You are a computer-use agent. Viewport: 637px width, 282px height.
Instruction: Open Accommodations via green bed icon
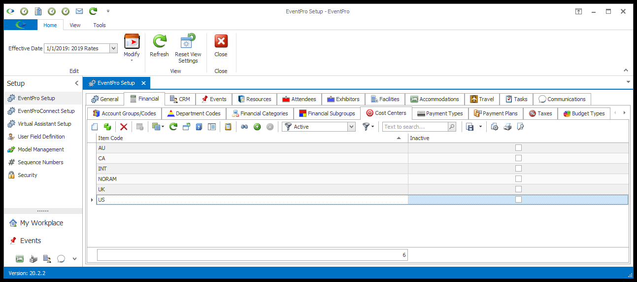pos(20,258)
